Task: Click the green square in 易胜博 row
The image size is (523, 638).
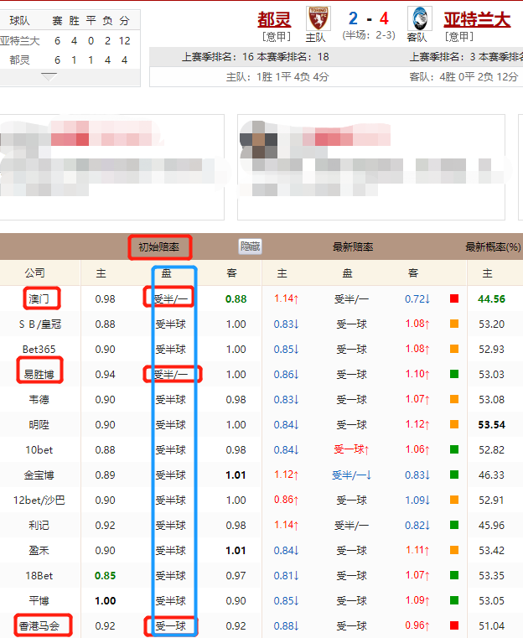Action: 453,374
